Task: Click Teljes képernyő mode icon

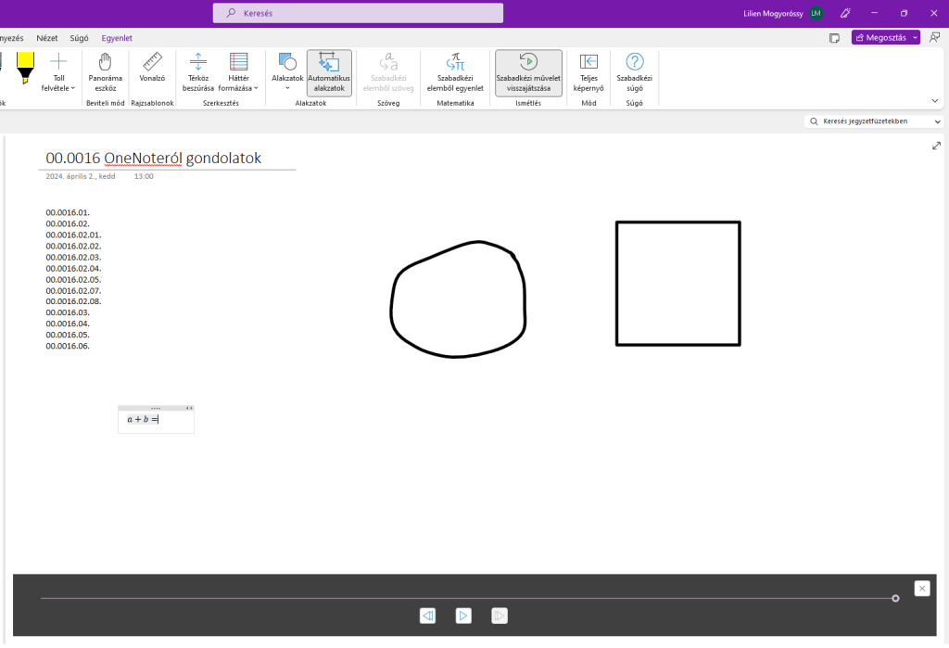Action: (588, 71)
